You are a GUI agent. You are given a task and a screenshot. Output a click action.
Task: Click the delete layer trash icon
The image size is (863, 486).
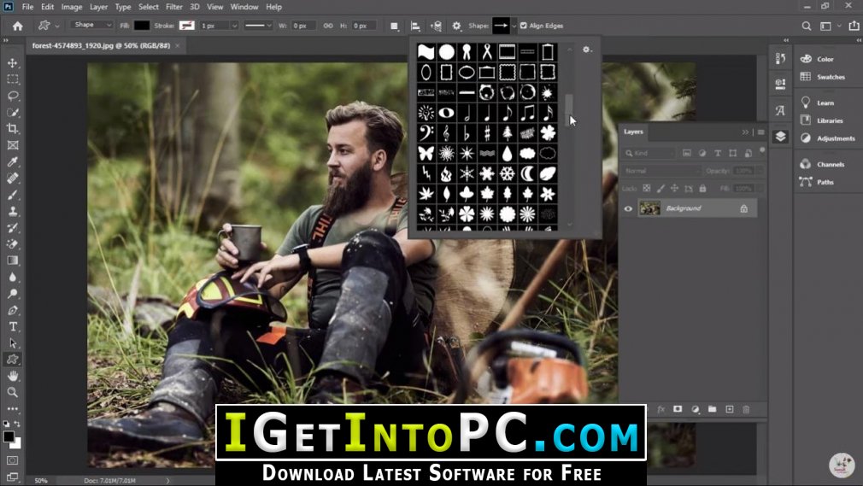[x=745, y=410]
